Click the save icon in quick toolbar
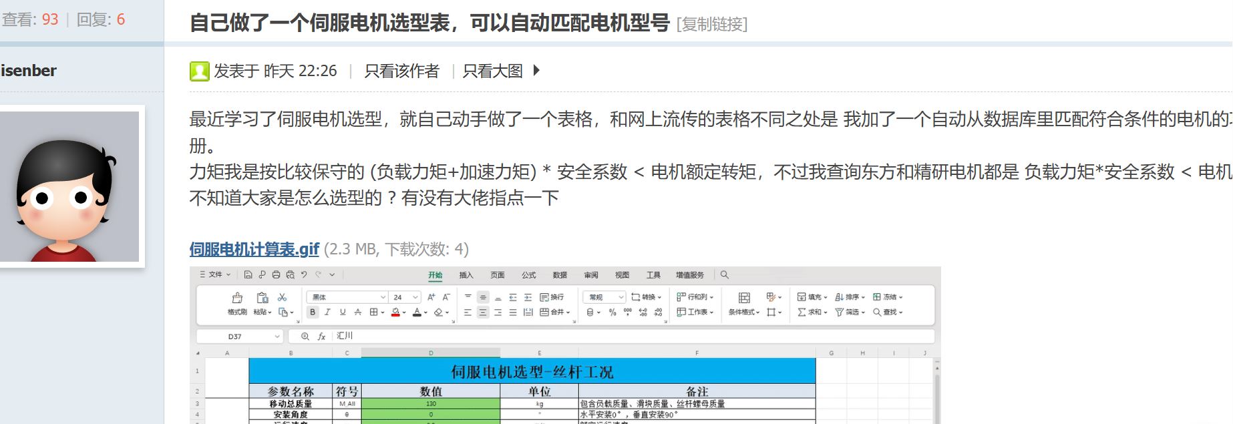1233x424 pixels. coord(248,274)
